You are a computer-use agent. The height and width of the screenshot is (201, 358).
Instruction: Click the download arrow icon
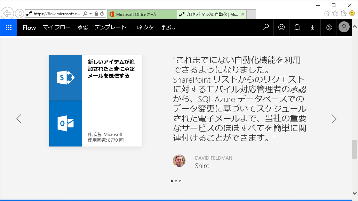click(313, 27)
